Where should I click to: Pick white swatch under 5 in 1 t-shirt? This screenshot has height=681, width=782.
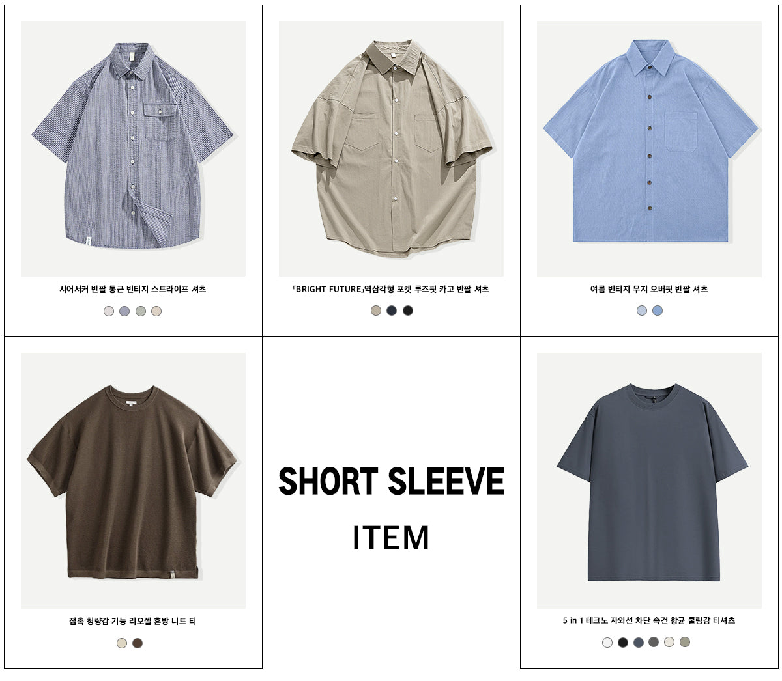coord(607,643)
